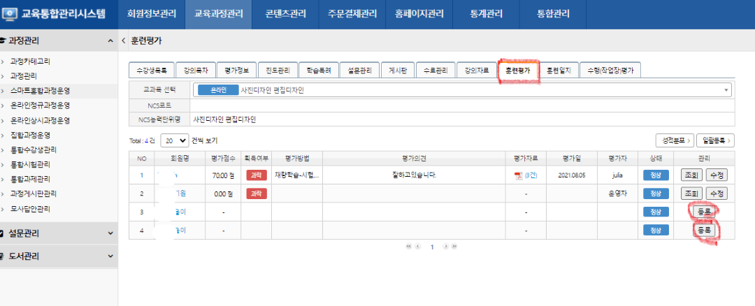755x306 pixels.
Task: Open 통합시험관리 in the sidebar
Action: [34, 165]
